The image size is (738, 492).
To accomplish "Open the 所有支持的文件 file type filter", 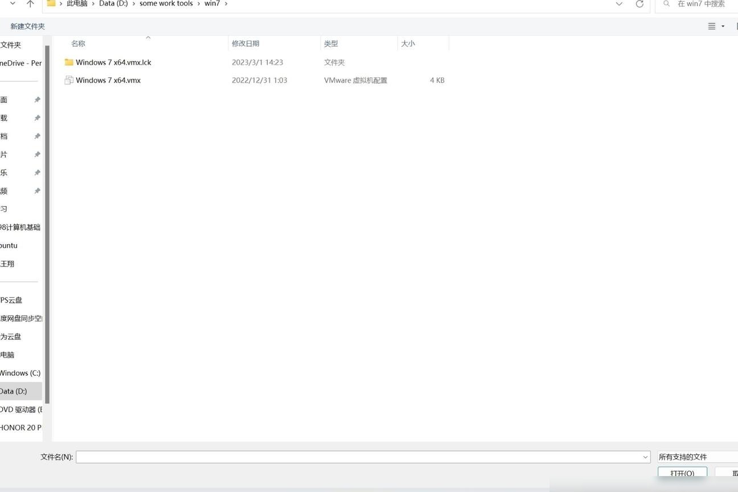I will pyautogui.click(x=698, y=457).
